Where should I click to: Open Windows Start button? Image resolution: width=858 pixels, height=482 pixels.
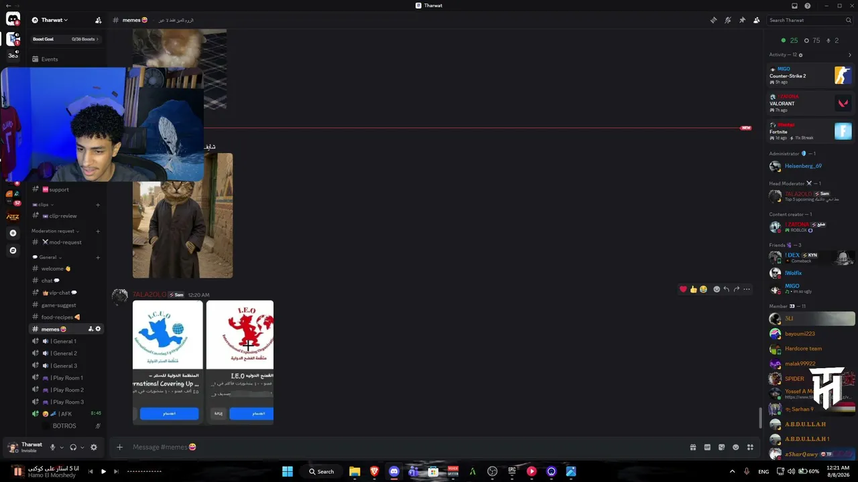coord(288,471)
